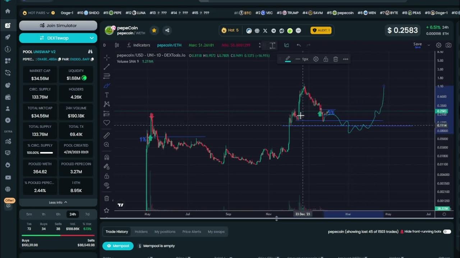The image size is (460, 258).
Task: Open the X (Twitter) social link
Action: coord(265,31)
